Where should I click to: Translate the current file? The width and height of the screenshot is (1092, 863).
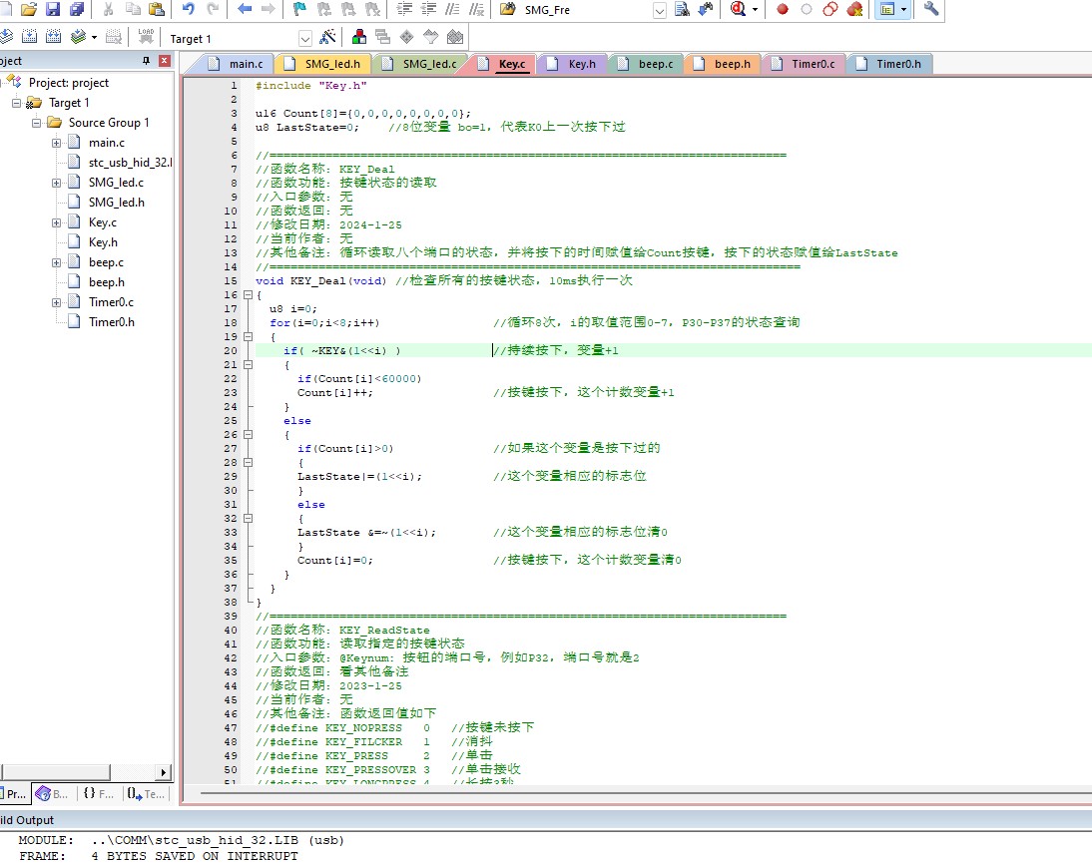click(6, 36)
